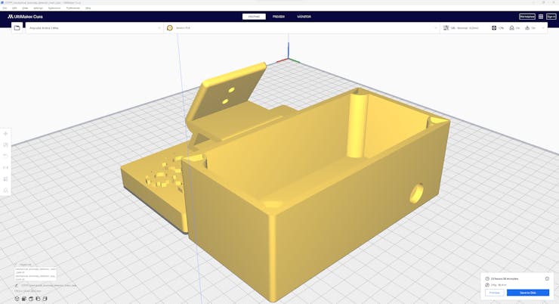
Task: Select second object in the object list
Action: [x=35, y=278]
